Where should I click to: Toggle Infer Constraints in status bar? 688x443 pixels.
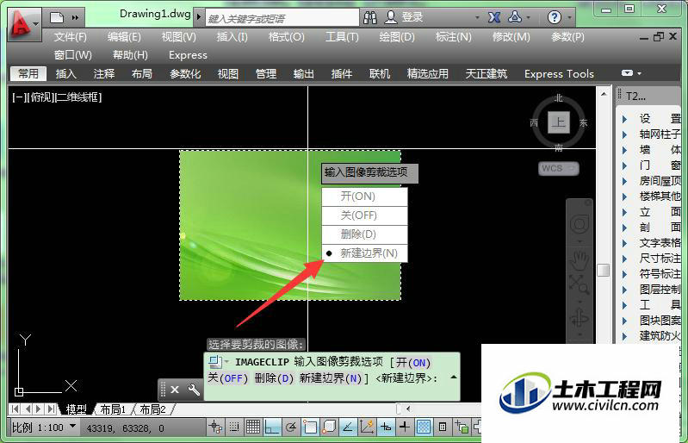point(215,427)
